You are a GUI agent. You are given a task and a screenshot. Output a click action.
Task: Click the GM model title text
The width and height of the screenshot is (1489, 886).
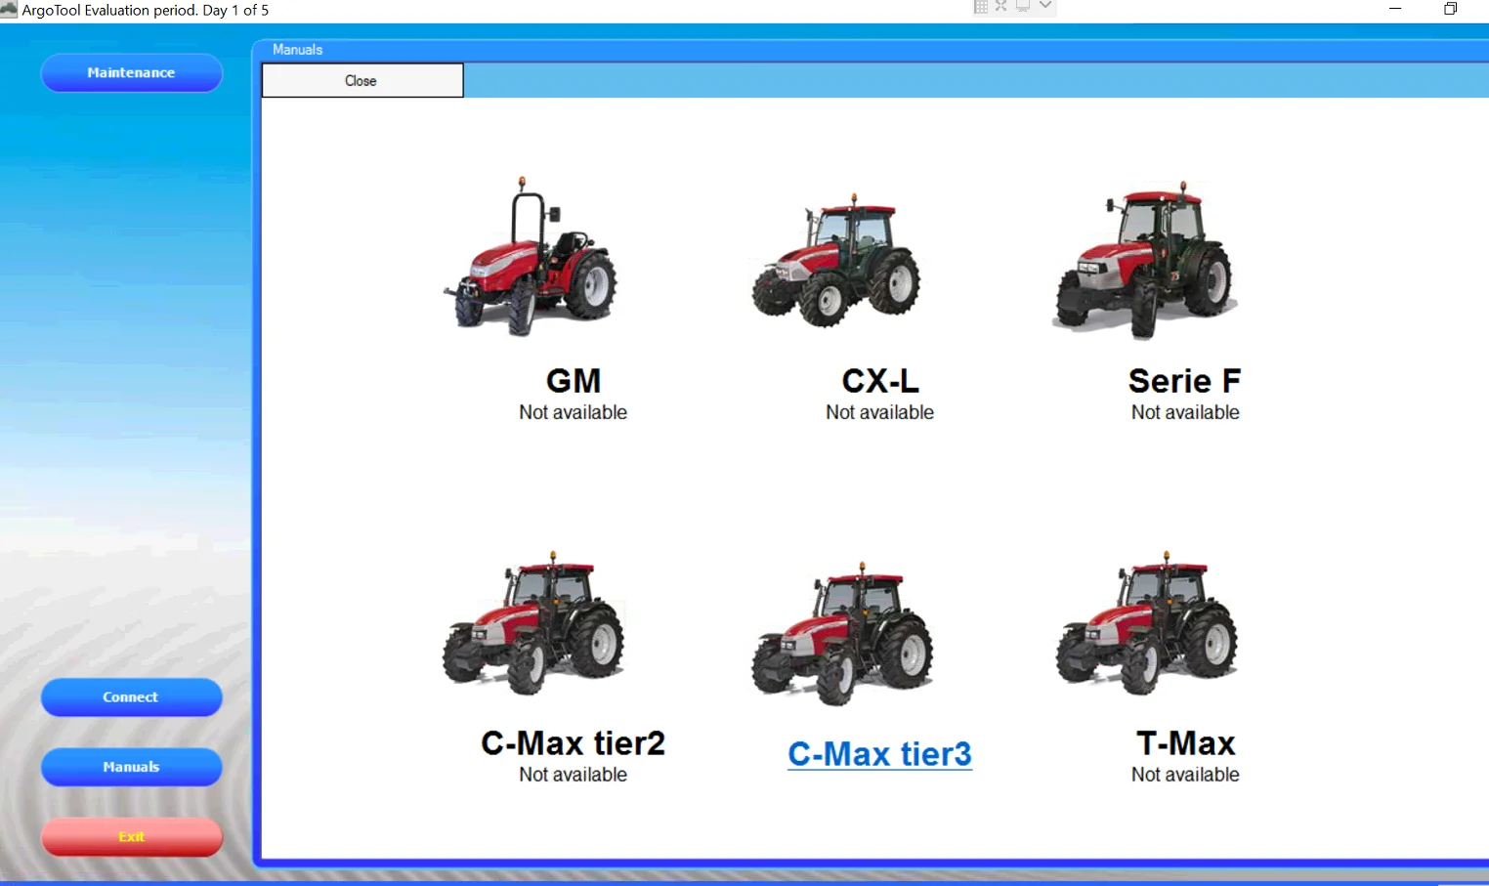(574, 381)
